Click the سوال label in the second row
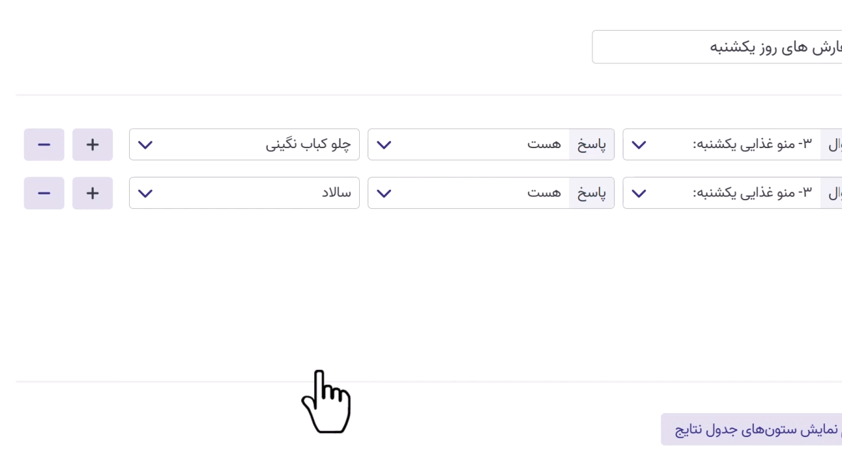 pyautogui.click(x=833, y=193)
